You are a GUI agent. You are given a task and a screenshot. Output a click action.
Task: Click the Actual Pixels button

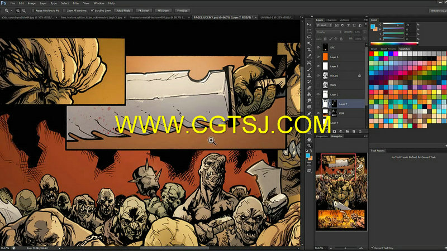123,11
